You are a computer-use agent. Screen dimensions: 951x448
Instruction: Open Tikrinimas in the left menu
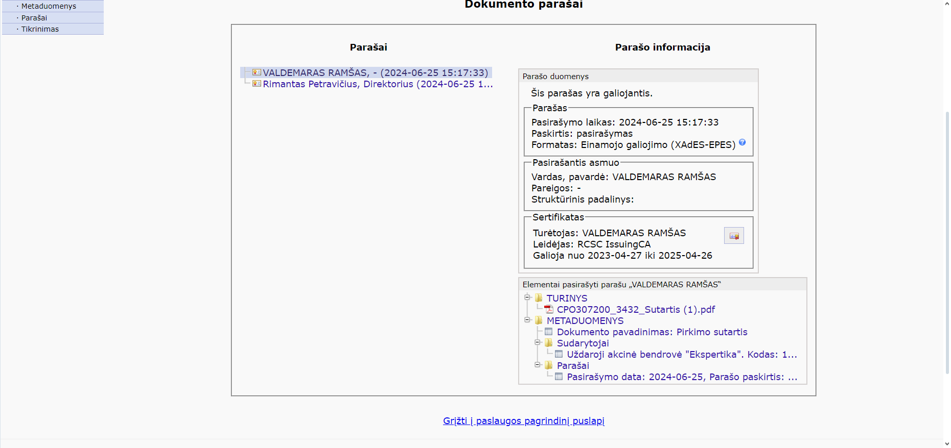click(x=40, y=29)
